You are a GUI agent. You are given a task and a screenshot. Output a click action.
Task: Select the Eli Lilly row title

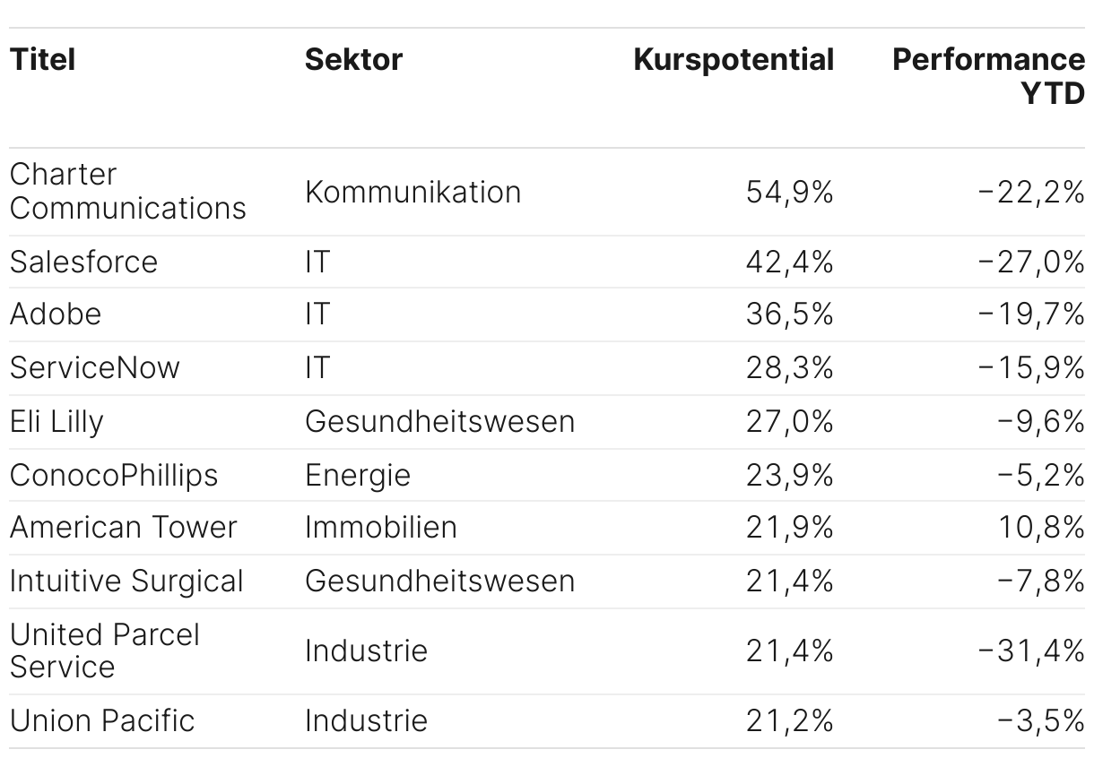pyautogui.click(x=56, y=421)
